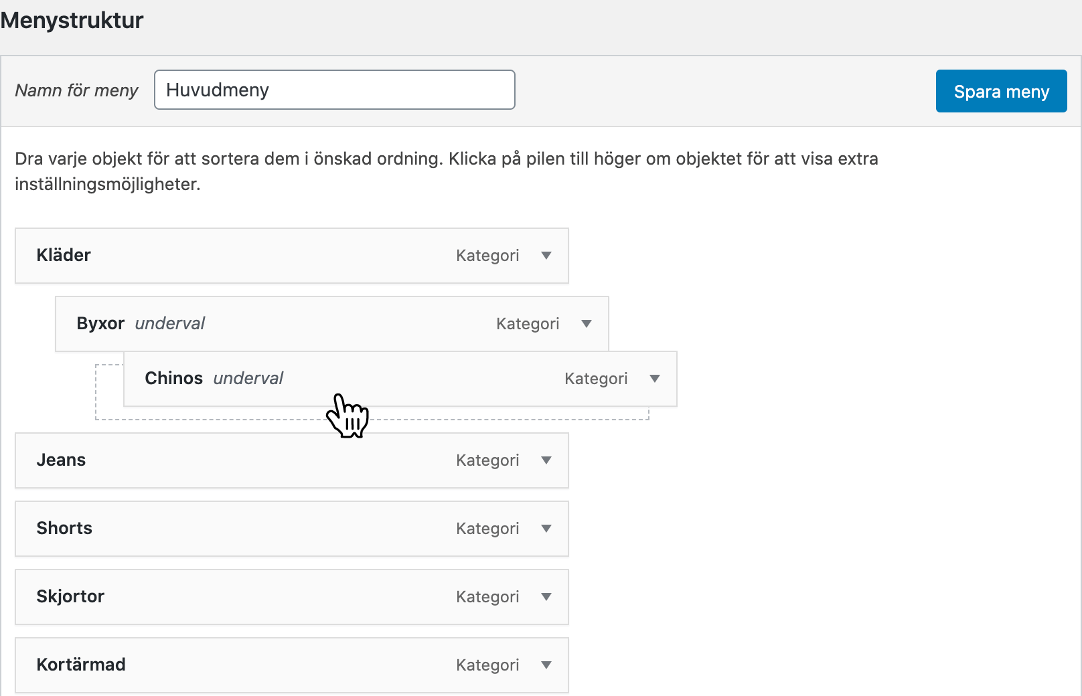Expand the Kläder menu item settings arrow

[x=546, y=256]
